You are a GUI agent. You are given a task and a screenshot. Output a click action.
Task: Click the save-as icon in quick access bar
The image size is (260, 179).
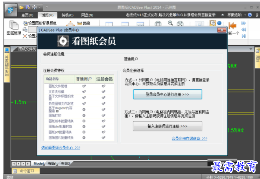[x=28, y=7]
